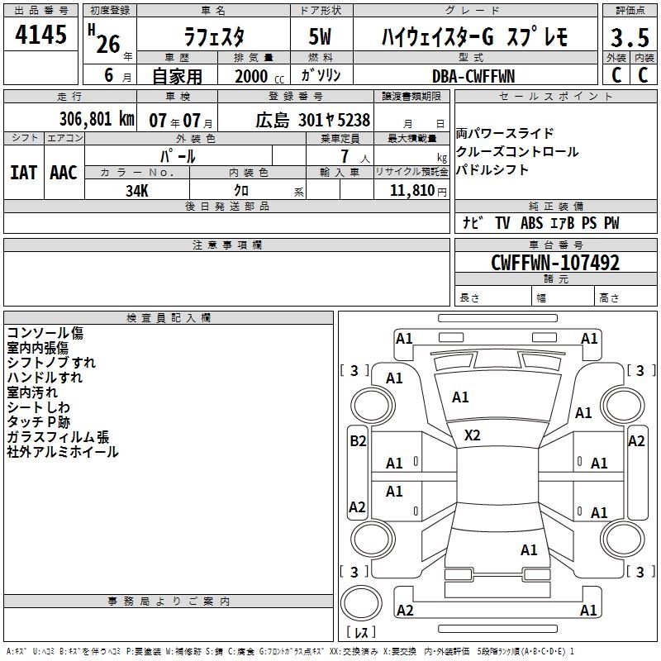Click the 高さ height field
This screenshot has width=661, height=661.
point(625,296)
